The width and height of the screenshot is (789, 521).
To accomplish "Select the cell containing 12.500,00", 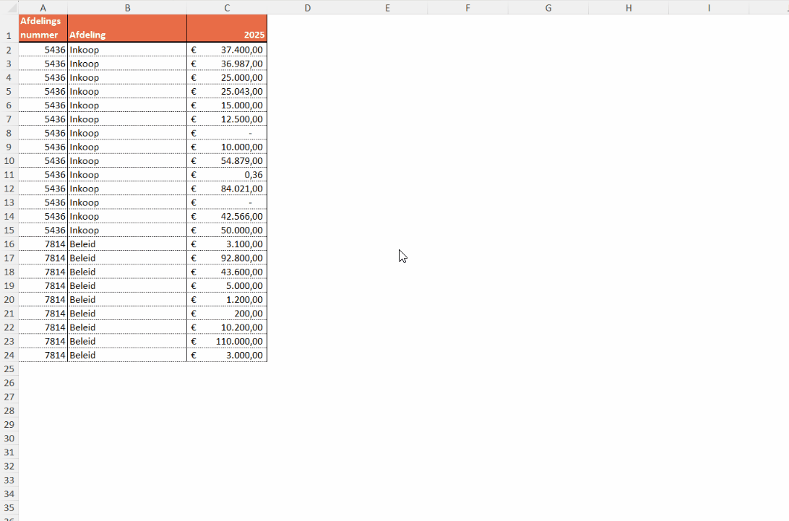I will 227,119.
